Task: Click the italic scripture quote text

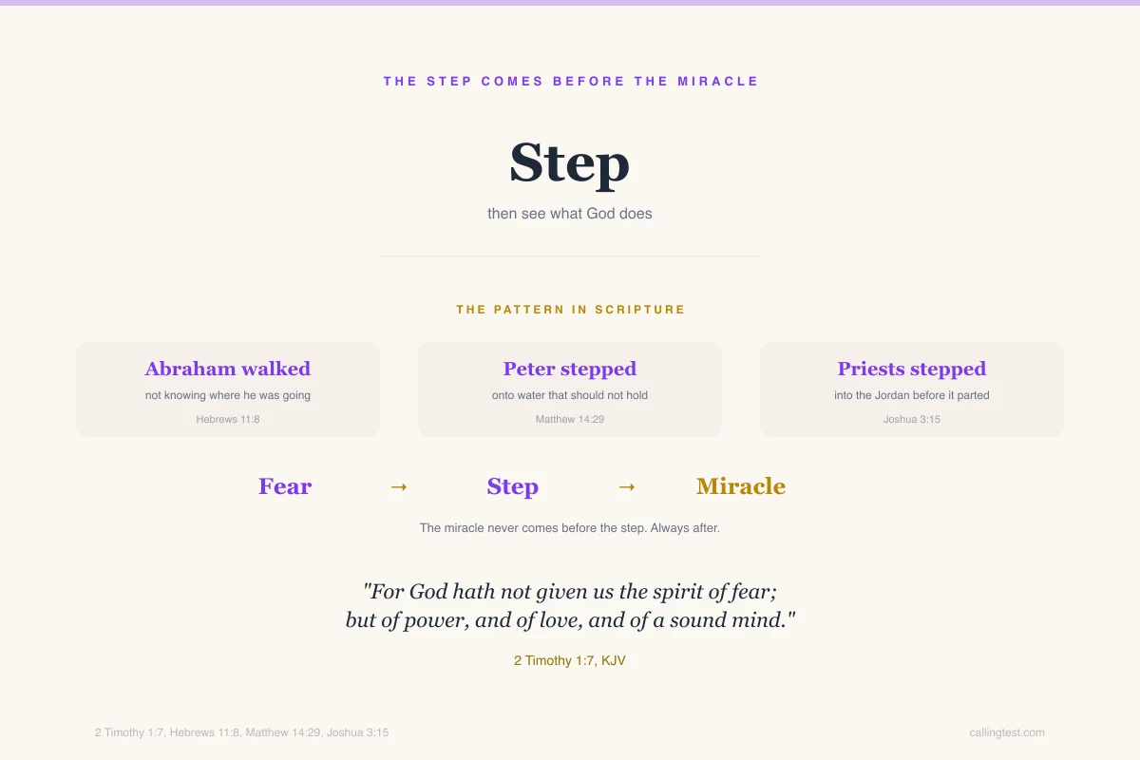Action: coord(570,606)
